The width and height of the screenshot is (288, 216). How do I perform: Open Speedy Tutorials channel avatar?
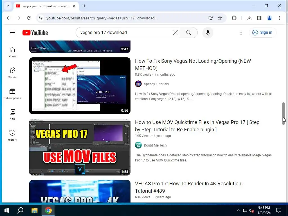coord(138,84)
